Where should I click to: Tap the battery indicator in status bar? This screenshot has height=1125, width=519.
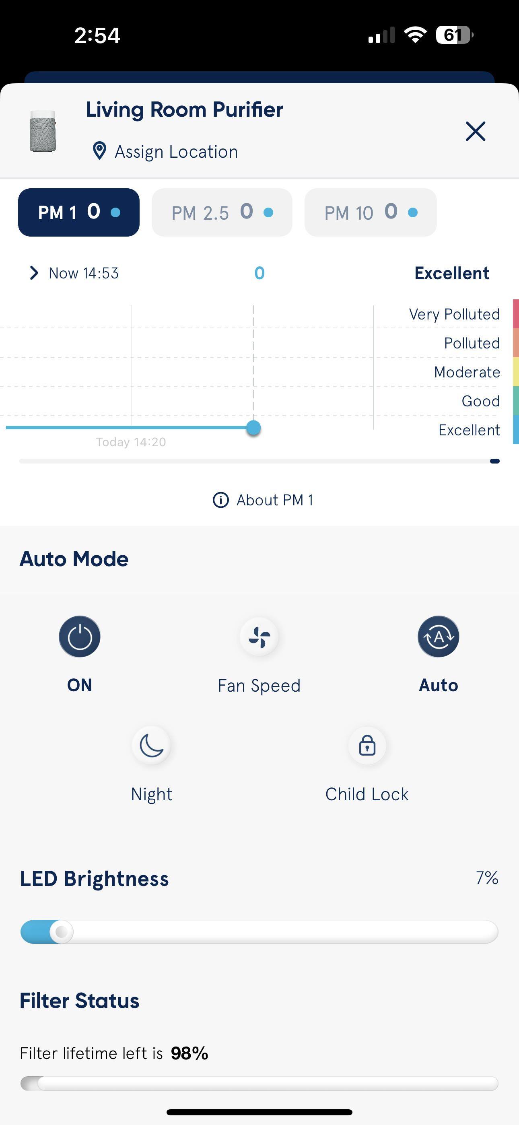[454, 35]
